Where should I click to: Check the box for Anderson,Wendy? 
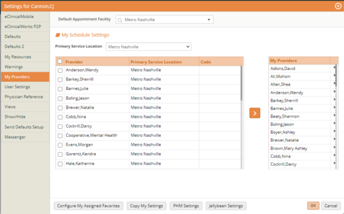[x=60, y=70]
